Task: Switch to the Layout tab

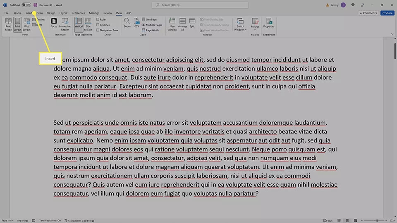Action: [x=63, y=13]
